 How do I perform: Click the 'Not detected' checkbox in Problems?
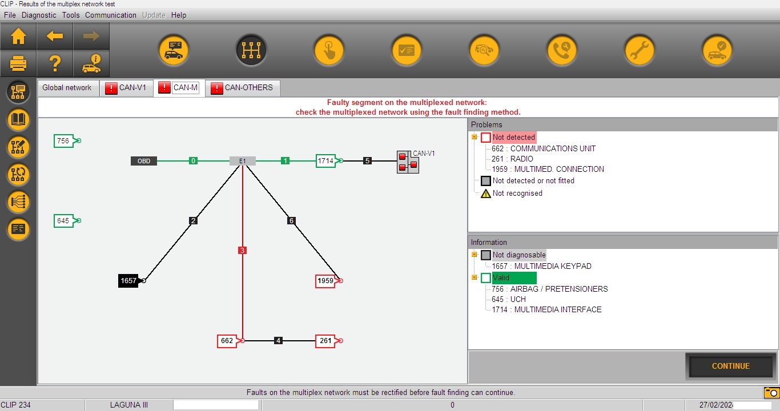click(x=486, y=138)
